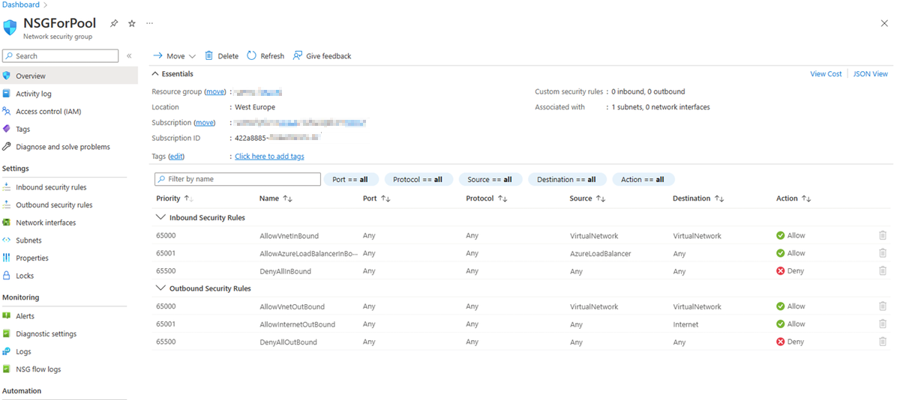Open the AllowVnetOutBound rule
Screen dimensions: 900x400
point(292,306)
